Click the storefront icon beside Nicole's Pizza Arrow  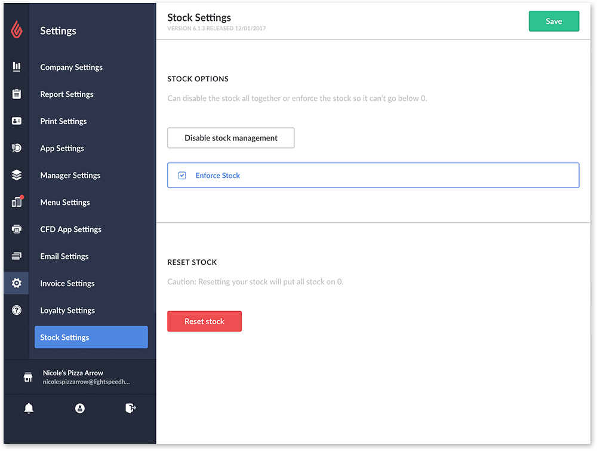coord(28,377)
